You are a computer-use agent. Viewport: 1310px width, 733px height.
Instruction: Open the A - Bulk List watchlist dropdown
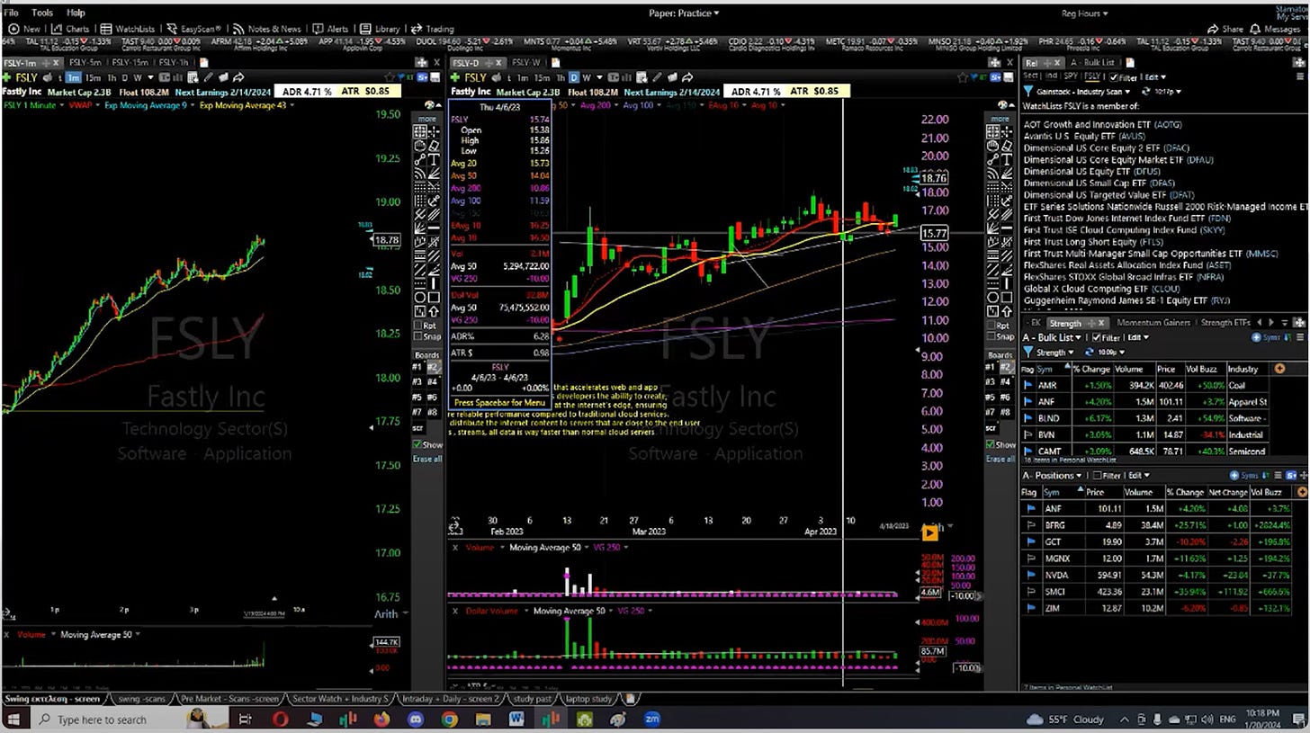point(1051,337)
